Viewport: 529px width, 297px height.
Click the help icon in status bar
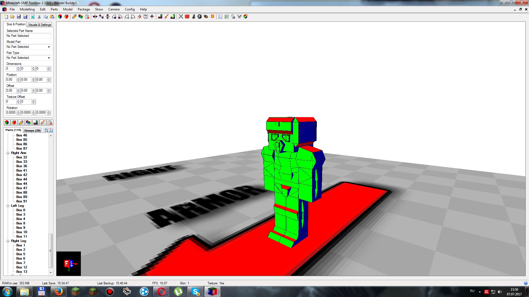[x=525, y=283]
